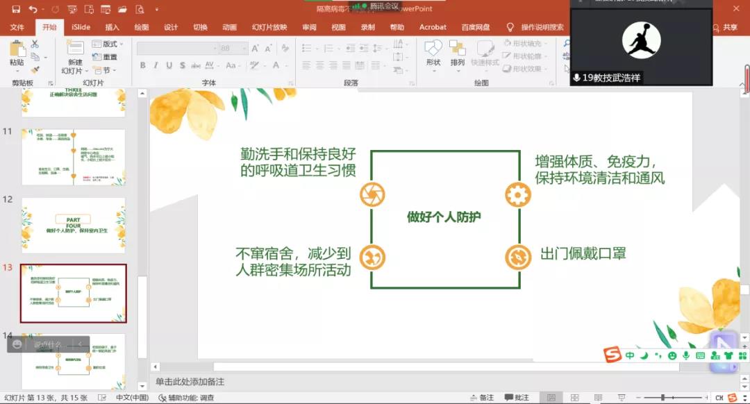Open the Insert (插入) ribbon tab
This screenshot has width=750, height=404.
(x=112, y=27)
